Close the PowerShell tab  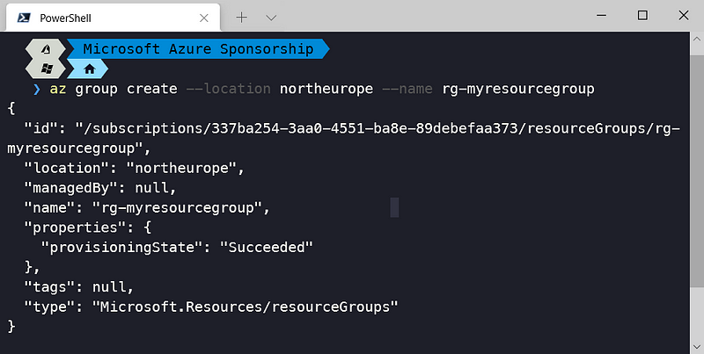click(x=204, y=17)
